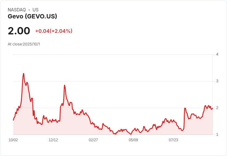Click the 1 price axis label

(x=217, y=135)
